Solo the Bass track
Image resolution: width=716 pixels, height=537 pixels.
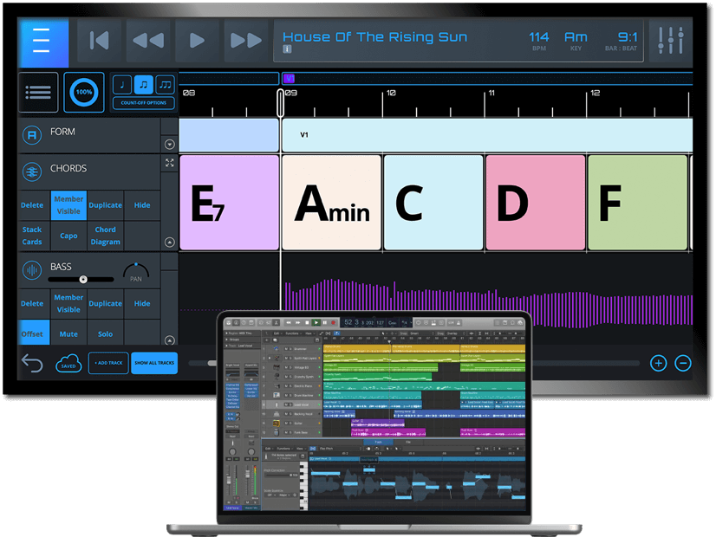[105, 333]
